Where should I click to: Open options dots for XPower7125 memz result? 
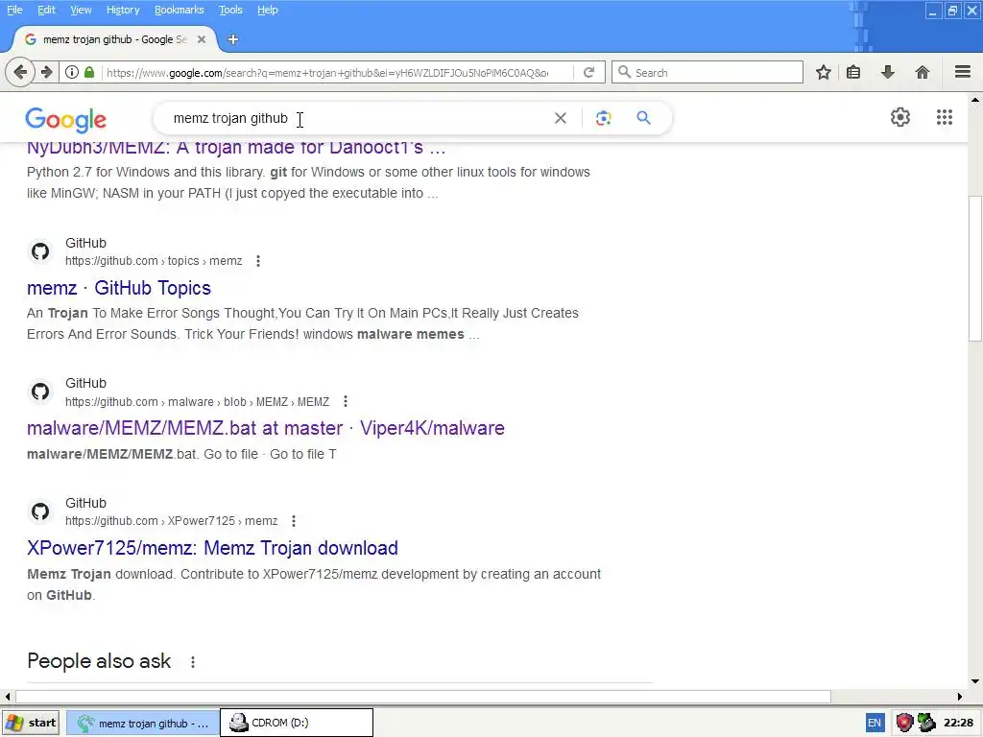point(294,521)
